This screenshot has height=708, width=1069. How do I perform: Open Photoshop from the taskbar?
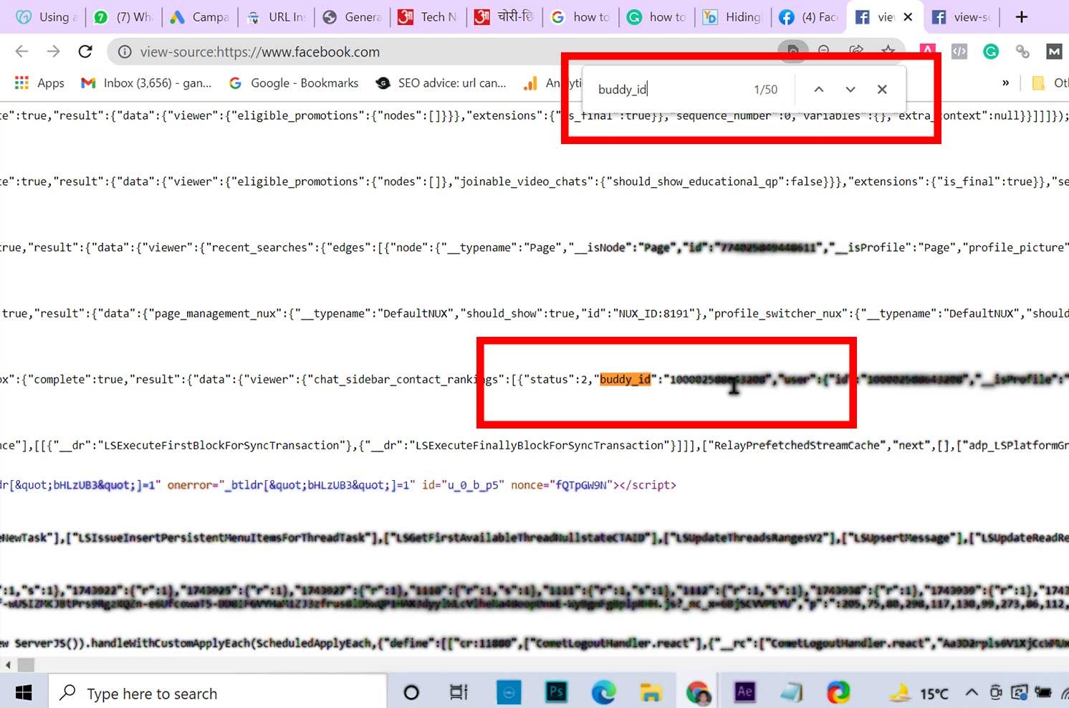pos(557,692)
